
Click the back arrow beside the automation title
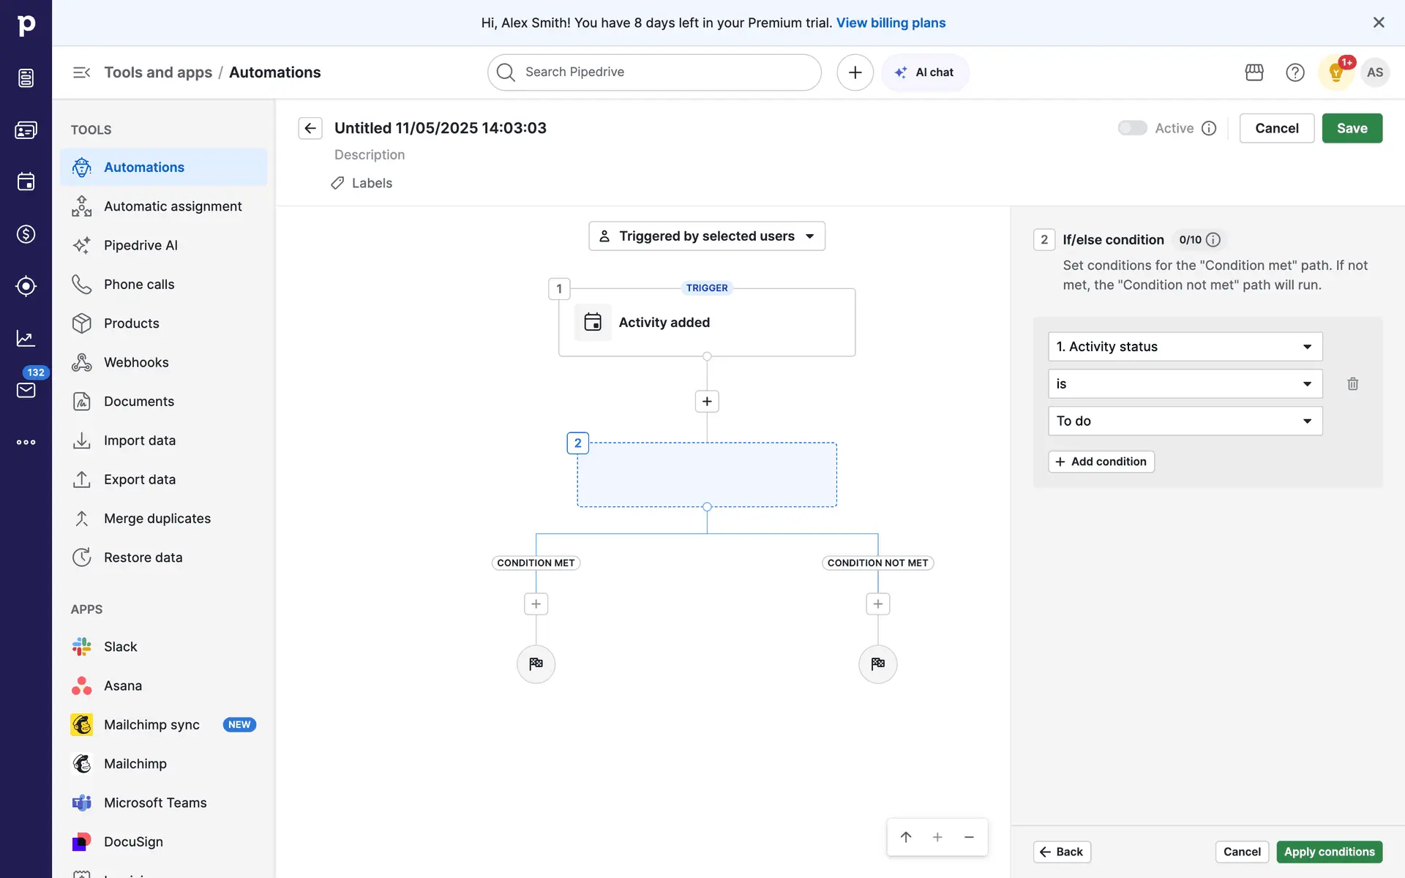[x=310, y=128]
